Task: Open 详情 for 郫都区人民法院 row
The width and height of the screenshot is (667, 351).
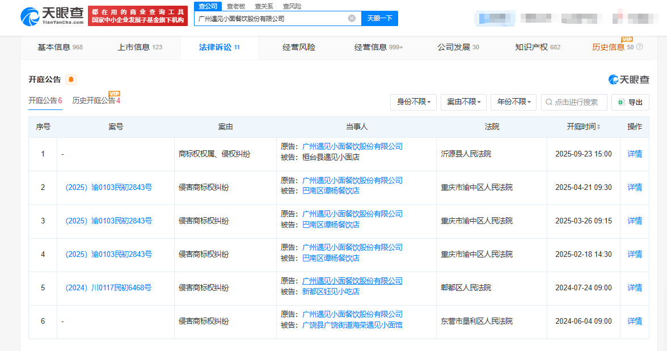Action: (x=635, y=287)
